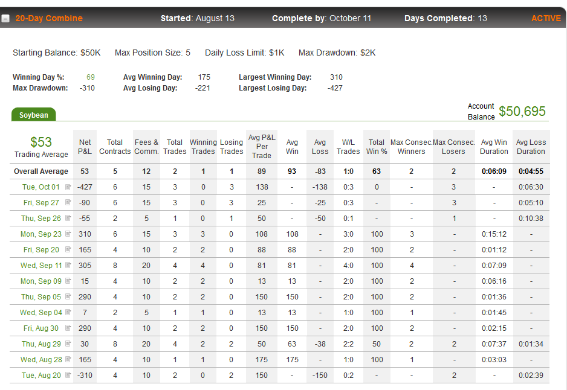Open the Wed, Aug 28 trading day
This screenshot has height=390, width=567.
point(41,359)
